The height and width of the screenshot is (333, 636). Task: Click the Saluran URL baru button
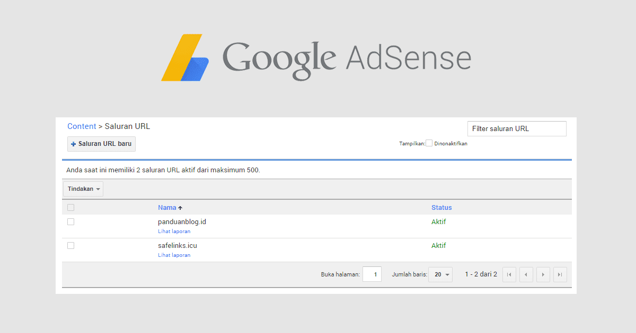(x=101, y=144)
